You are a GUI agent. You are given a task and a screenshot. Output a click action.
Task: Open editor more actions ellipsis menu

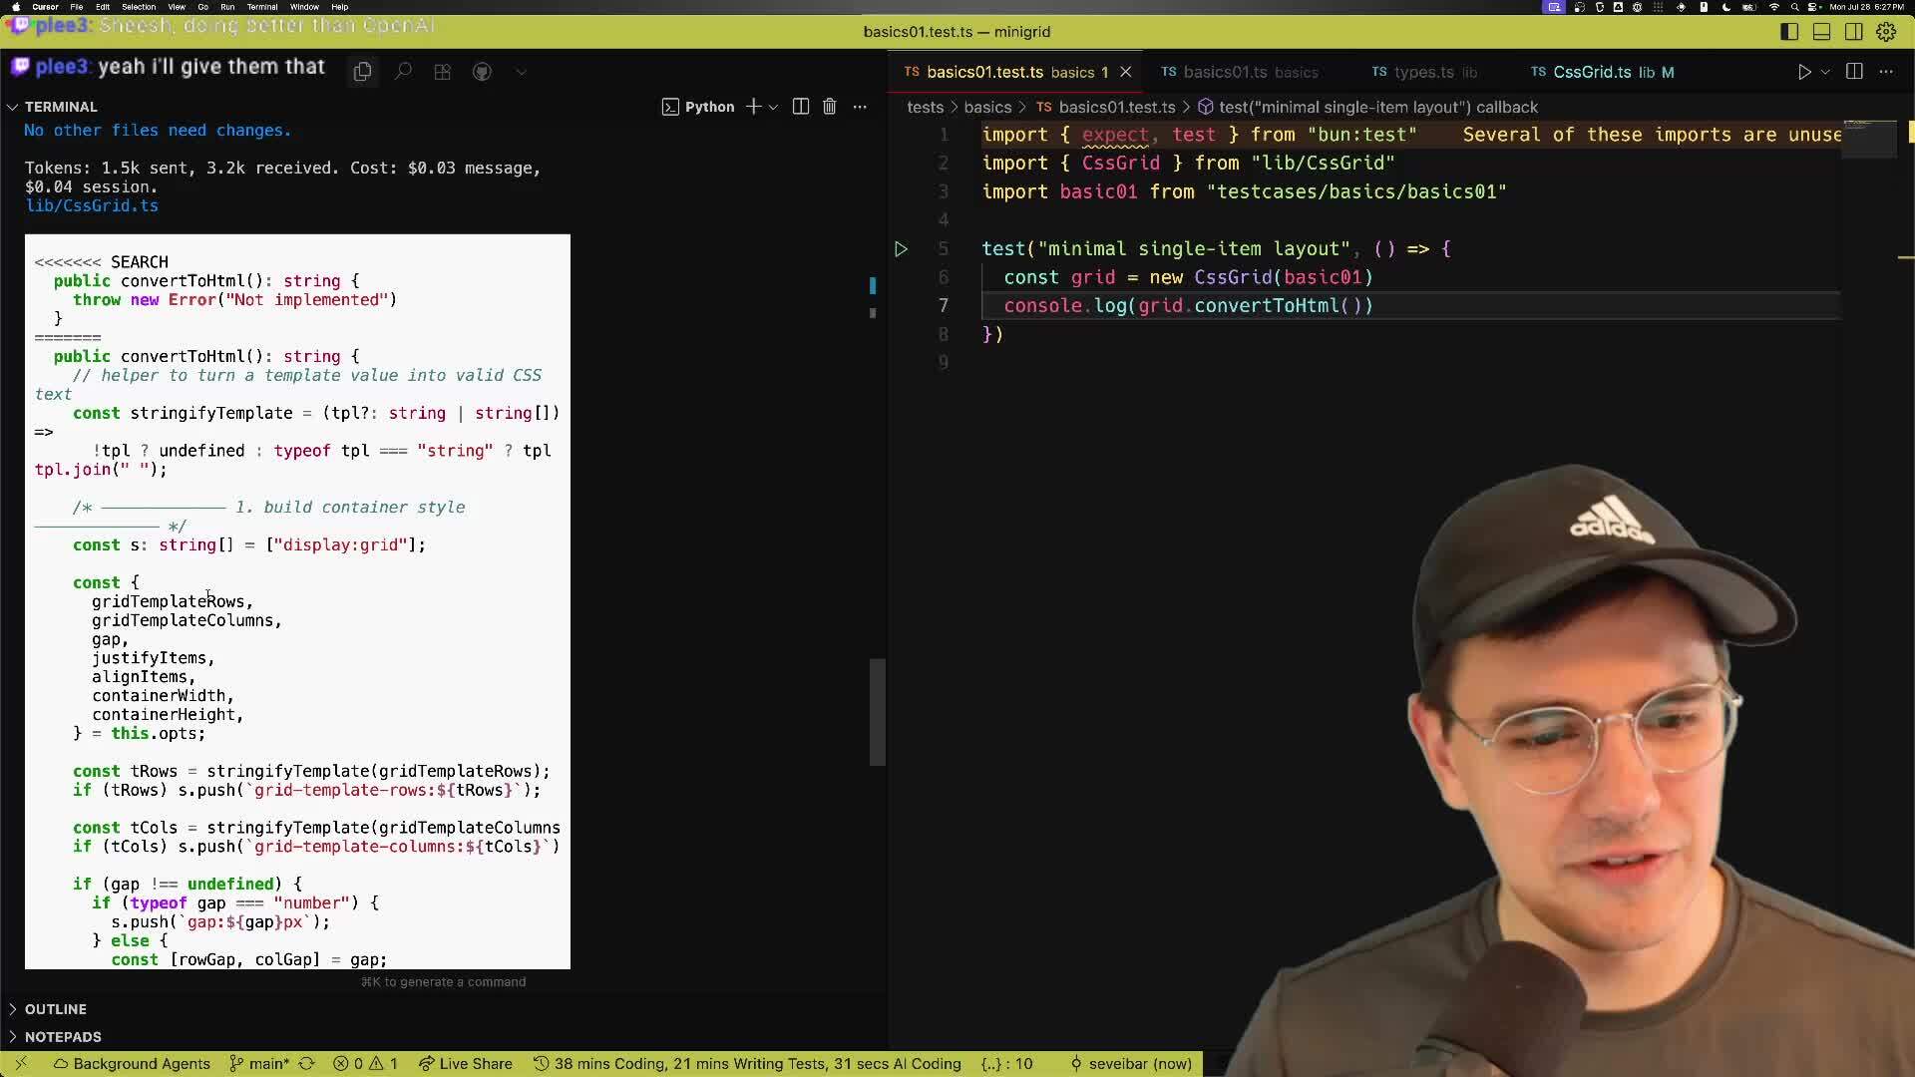[1886, 72]
